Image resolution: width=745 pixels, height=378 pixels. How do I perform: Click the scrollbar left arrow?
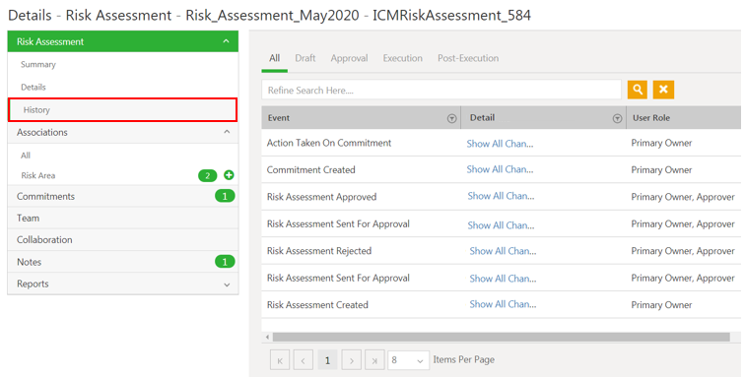[267, 338]
